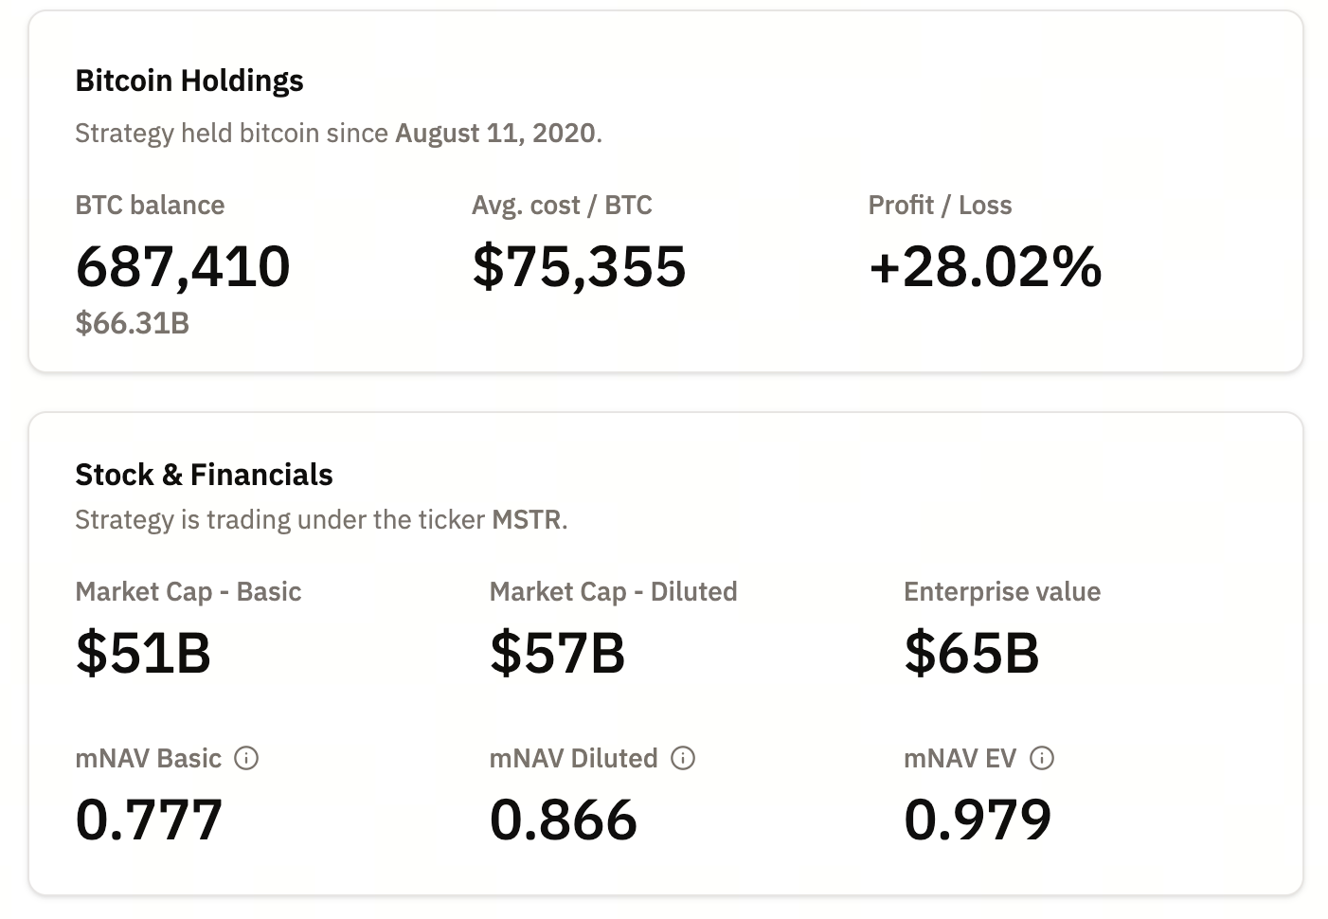Viewport: 1328px width, 919px height.
Task: Click the $75,355 average cost figure
Action: click(x=579, y=266)
